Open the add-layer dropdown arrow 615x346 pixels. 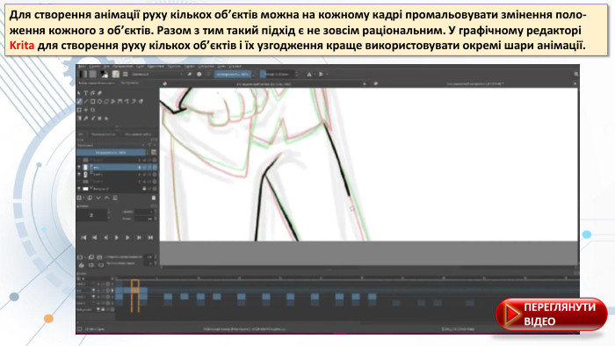[x=83, y=198]
